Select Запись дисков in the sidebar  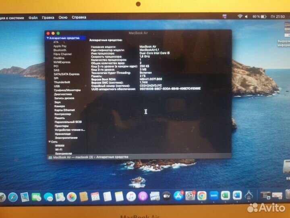pyautogui.click(x=64, y=98)
